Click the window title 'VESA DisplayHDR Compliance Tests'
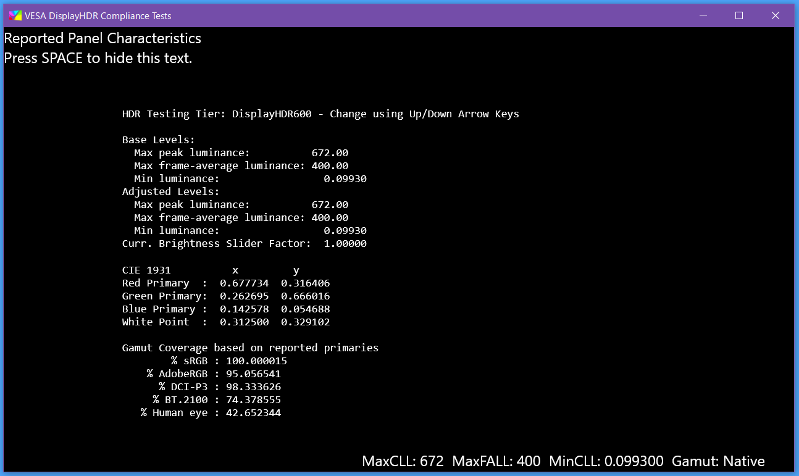Screen dimensions: 799x476 [x=98, y=16]
